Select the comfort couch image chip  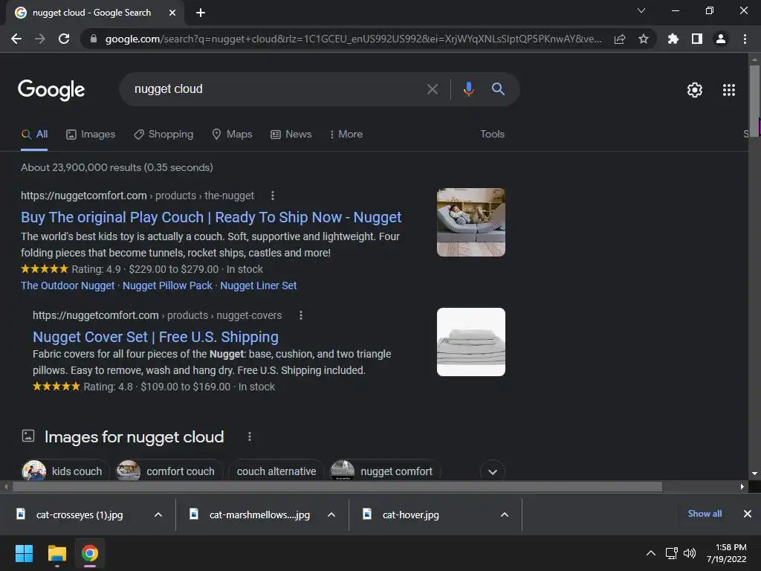(x=169, y=471)
